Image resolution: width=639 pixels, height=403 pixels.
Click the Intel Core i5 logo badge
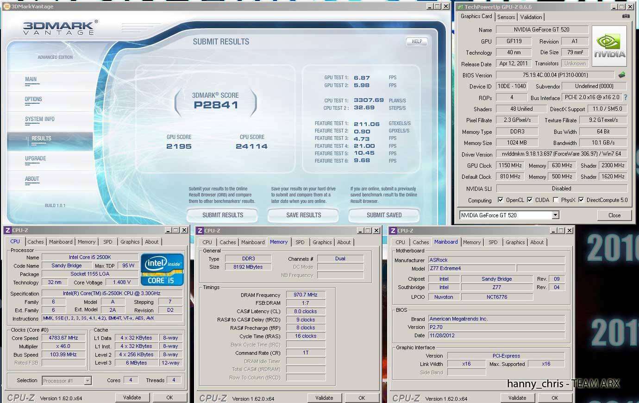coord(162,269)
